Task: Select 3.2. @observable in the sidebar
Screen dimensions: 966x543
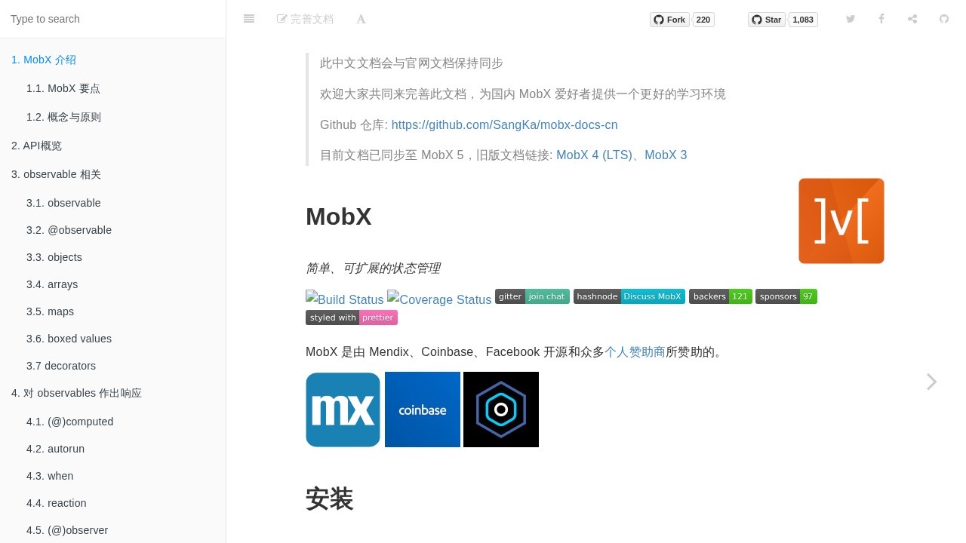Action: [69, 230]
